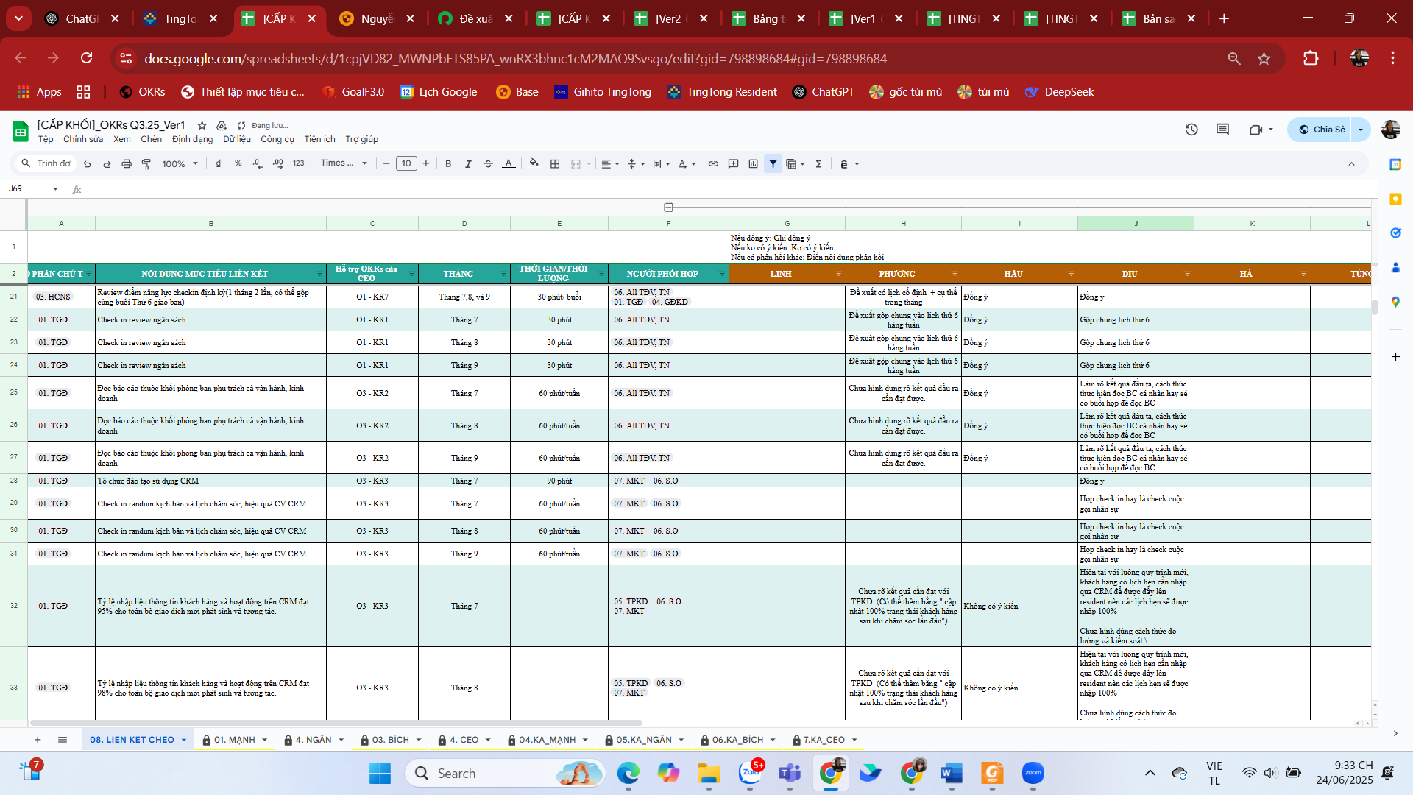Click the add sheet plus button
Screen dimensions: 1413x795
click(38, 740)
